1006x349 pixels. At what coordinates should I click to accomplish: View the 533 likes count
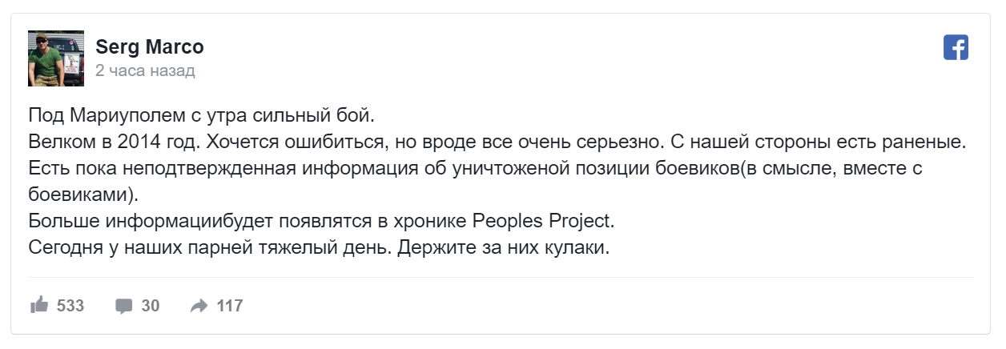(70, 306)
